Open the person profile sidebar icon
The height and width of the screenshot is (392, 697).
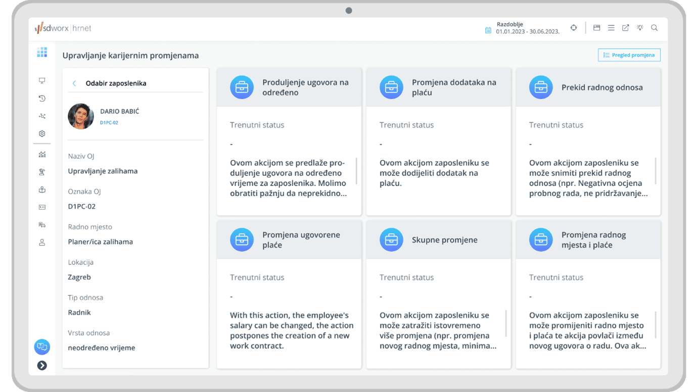[x=42, y=242]
